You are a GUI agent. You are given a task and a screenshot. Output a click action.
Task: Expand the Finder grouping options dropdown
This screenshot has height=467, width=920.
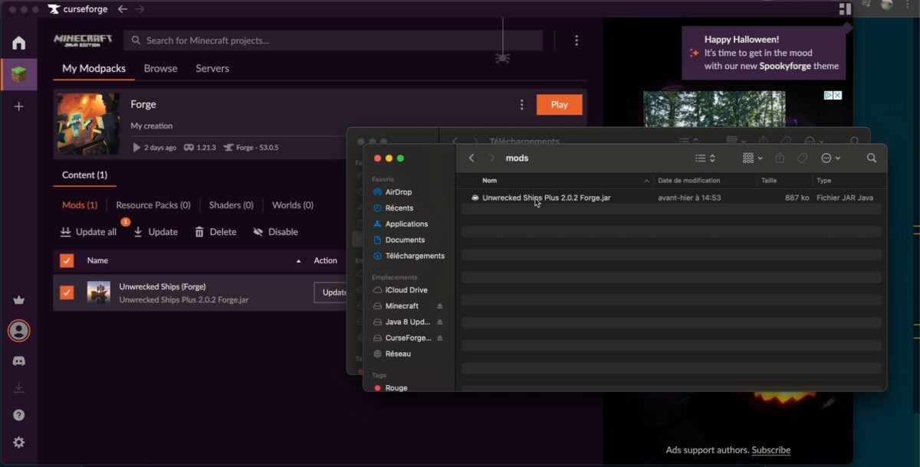point(752,158)
